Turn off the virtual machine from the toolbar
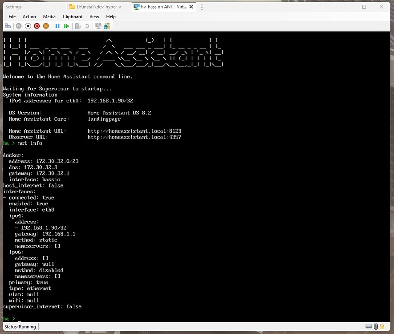394x334 pixels. click(x=28, y=26)
